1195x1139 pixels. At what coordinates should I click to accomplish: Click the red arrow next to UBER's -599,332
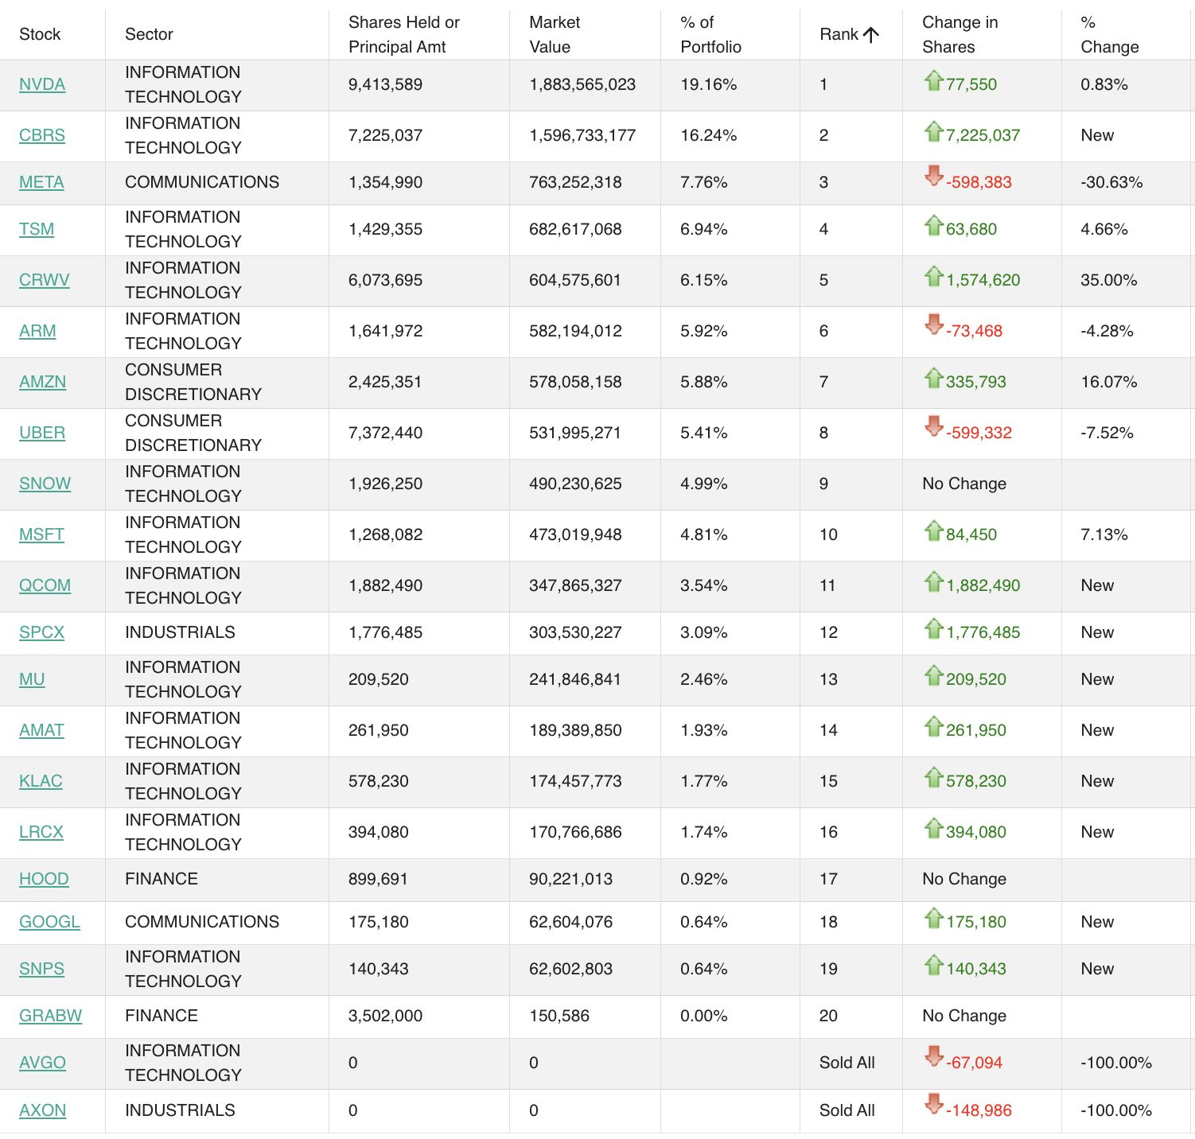933,426
